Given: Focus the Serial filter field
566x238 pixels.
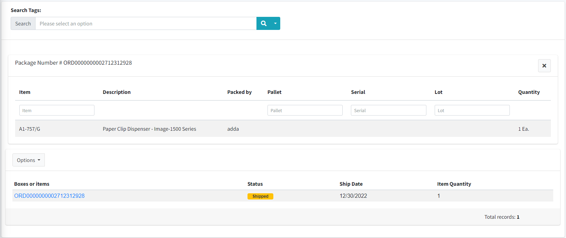Looking at the screenshot, I should [x=388, y=110].
